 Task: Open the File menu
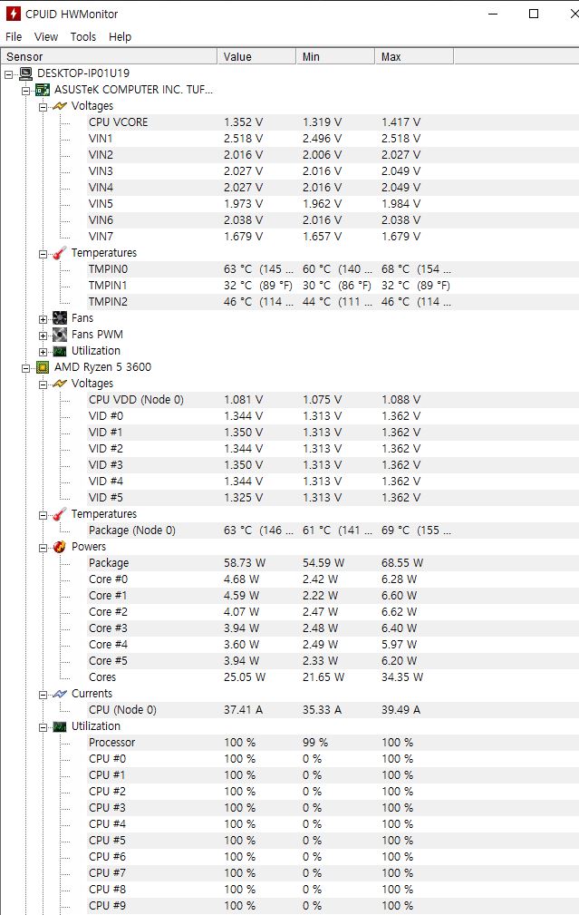(x=14, y=37)
